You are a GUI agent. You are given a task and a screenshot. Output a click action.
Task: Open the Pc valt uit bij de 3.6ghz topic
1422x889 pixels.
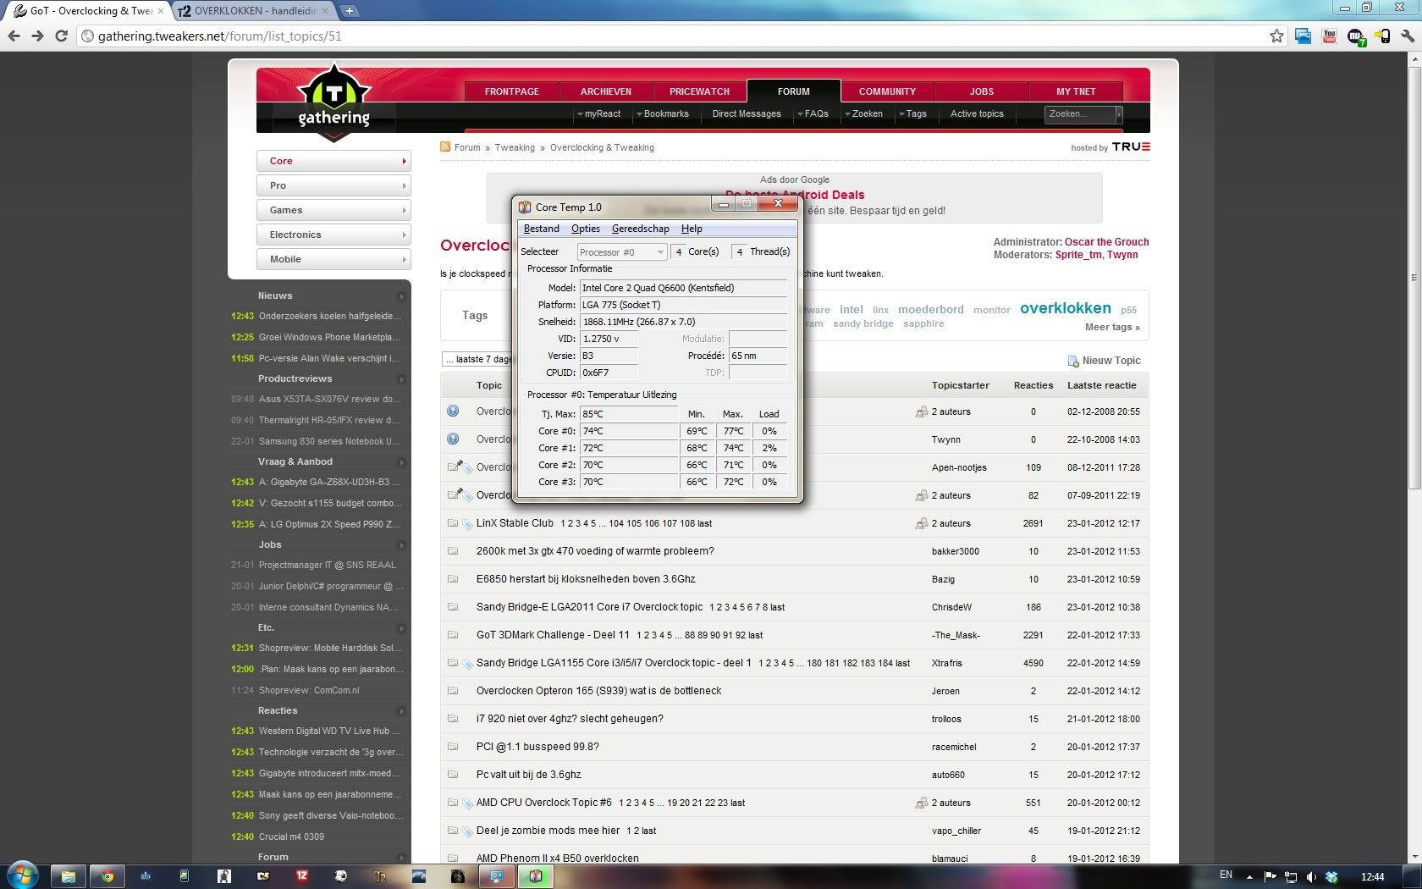click(529, 775)
